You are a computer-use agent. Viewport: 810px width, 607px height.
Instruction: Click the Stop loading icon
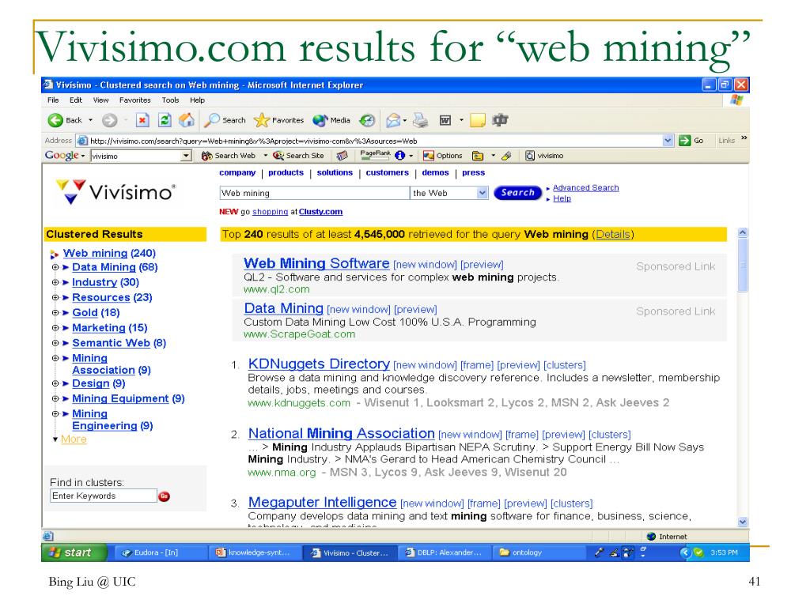(142, 120)
